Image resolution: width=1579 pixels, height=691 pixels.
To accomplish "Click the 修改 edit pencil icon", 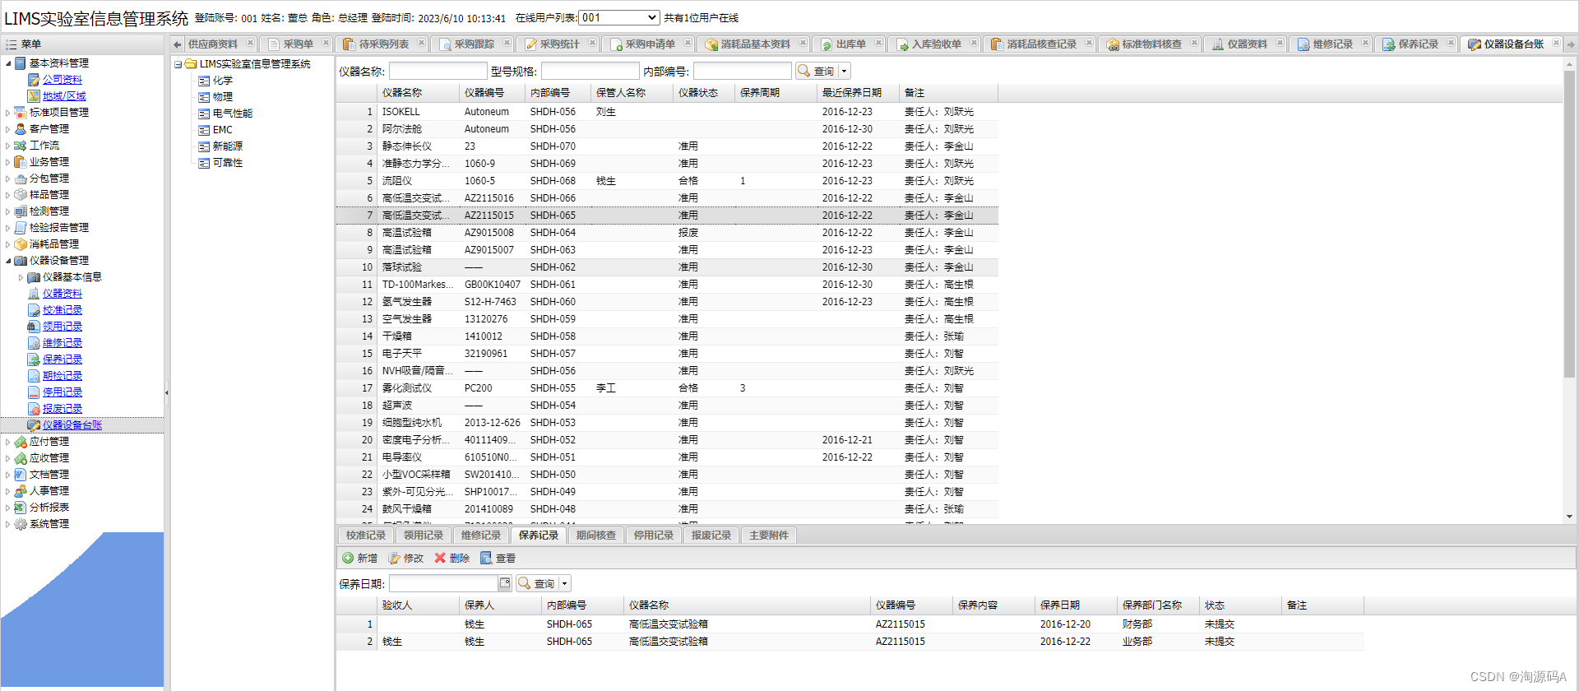I will pos(394,558).
